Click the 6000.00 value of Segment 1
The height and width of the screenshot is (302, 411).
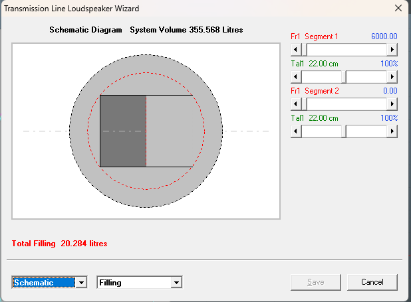click(384, 37)
